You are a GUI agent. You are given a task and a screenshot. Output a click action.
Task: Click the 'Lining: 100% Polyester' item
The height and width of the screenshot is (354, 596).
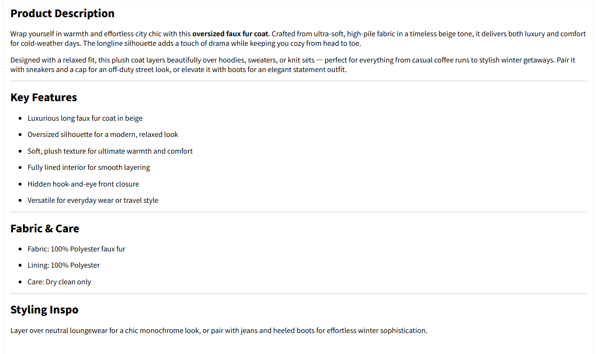tap(64, 265)
